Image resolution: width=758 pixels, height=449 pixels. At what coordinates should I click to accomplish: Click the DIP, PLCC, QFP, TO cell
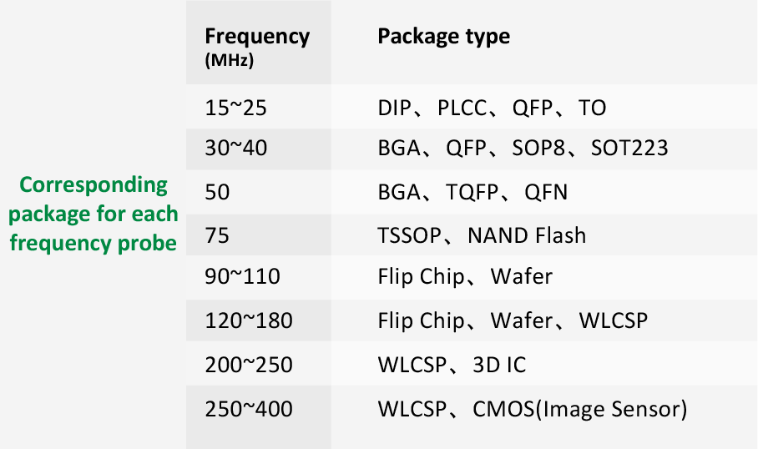(492, 108)
